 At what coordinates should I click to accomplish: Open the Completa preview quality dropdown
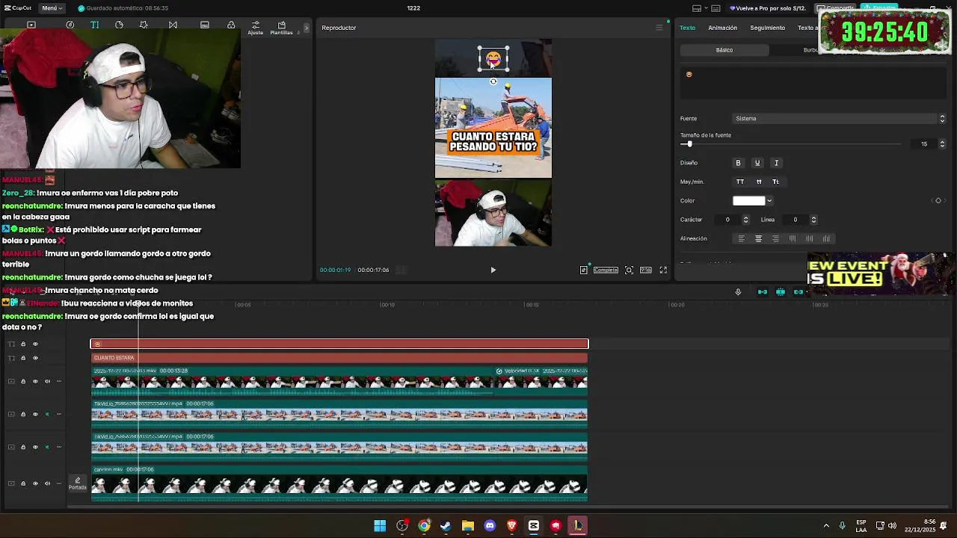pyautogui.click(x=606, y=270)
